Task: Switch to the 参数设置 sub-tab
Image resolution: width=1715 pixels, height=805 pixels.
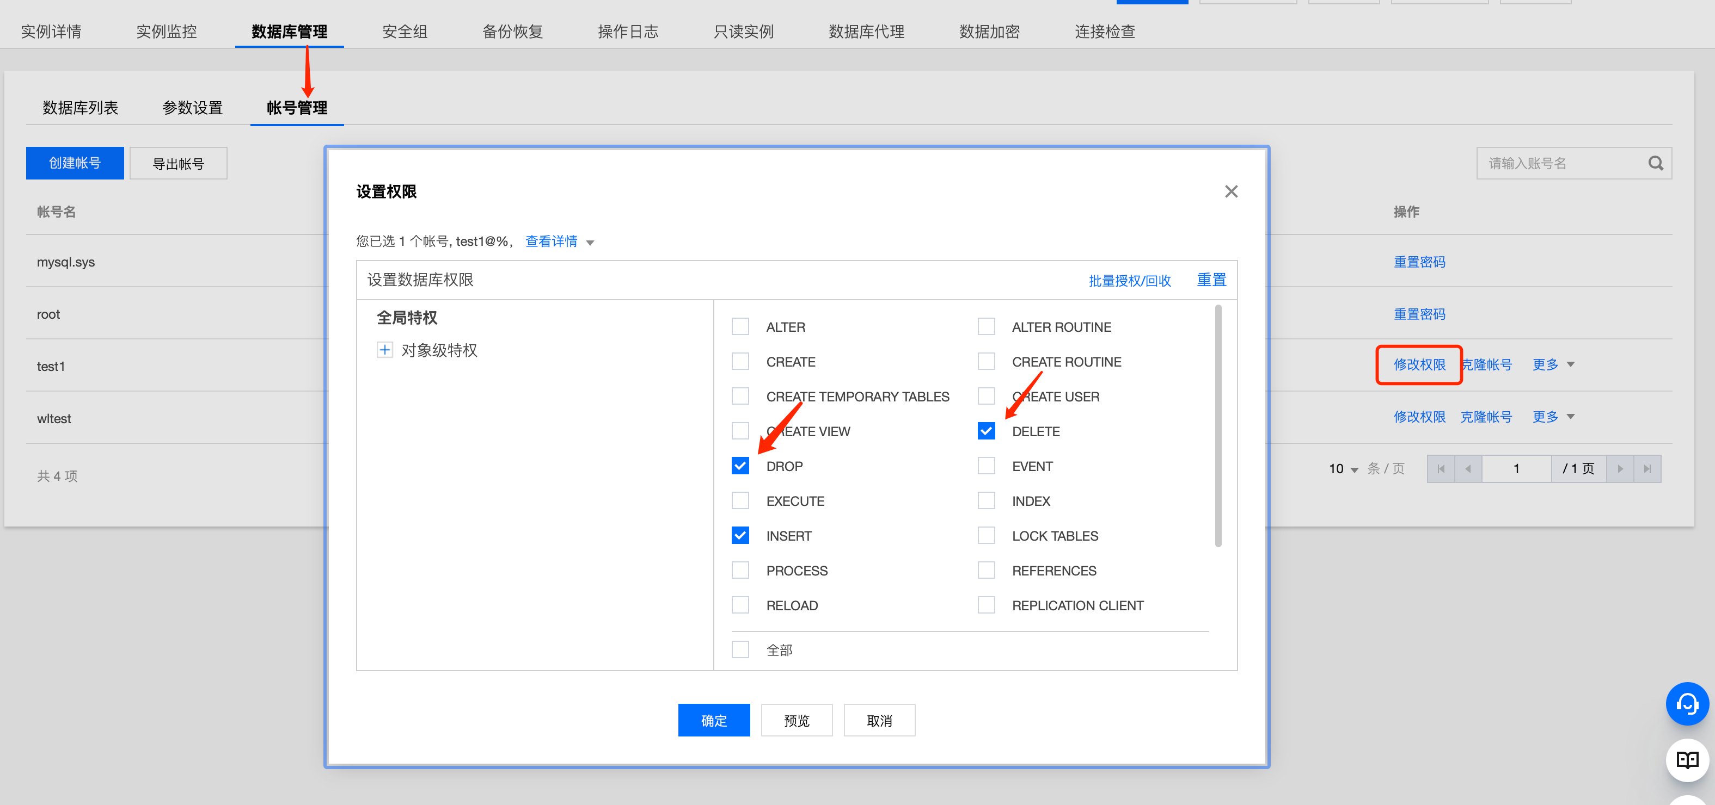Action: tap(192, 108)
